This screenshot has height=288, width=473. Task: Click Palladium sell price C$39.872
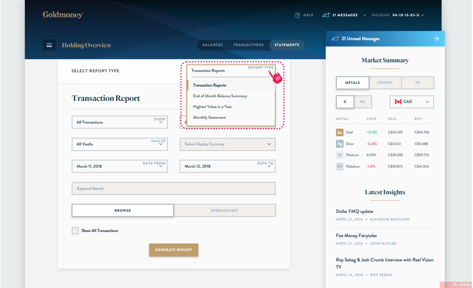pos(395,166)
